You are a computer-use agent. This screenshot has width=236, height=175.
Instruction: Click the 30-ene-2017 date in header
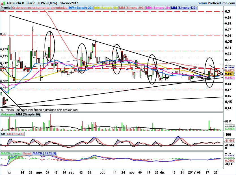[x=69, y=3]
